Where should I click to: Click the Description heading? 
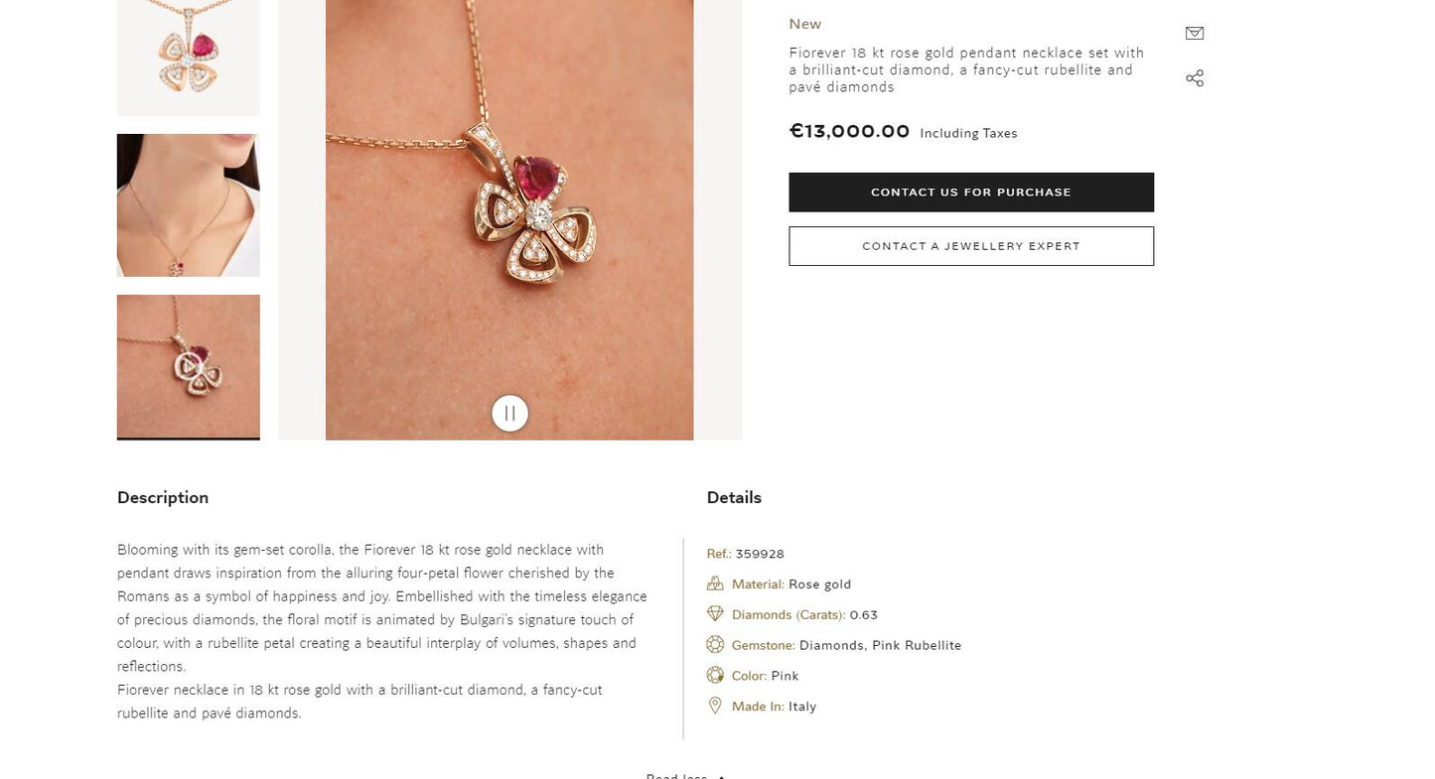tap(163, 498)
